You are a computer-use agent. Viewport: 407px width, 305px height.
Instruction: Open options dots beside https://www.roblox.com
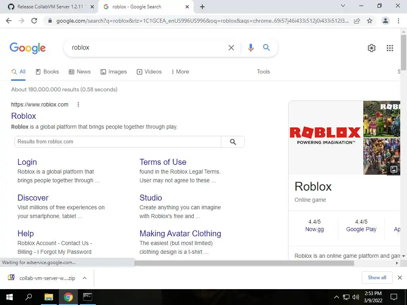78,104
